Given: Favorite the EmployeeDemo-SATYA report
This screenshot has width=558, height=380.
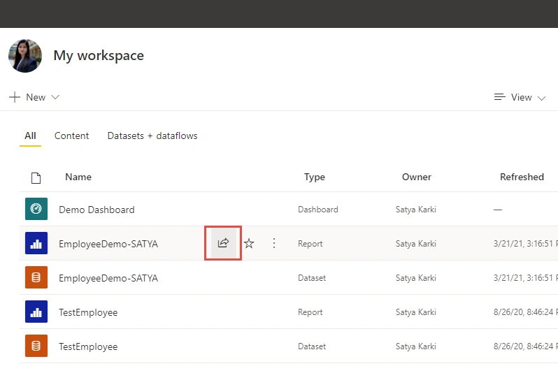Looking at the screenshot, I should coord(249,244).
